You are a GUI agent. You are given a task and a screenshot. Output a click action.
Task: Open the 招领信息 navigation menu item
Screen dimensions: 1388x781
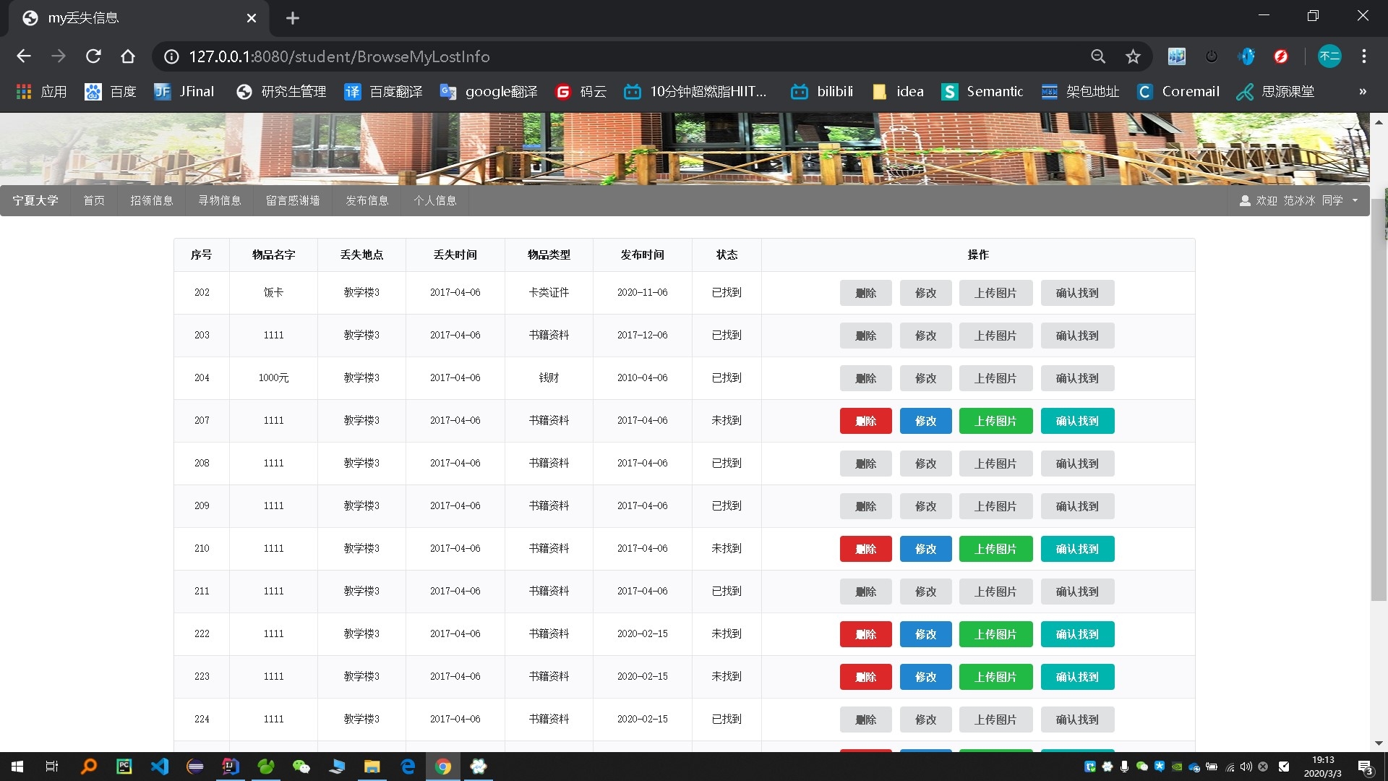151,200
